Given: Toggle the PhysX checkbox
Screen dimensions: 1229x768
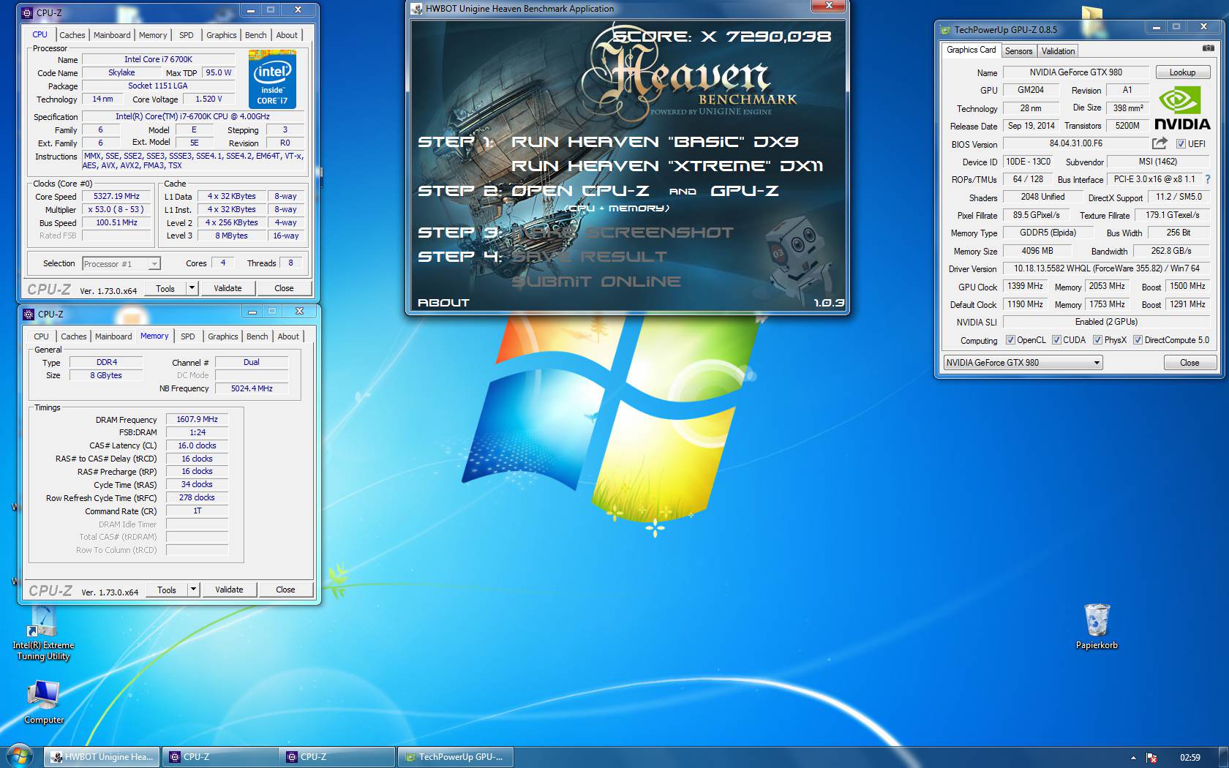Looking at the screenshot, I should coord(1097,339).
